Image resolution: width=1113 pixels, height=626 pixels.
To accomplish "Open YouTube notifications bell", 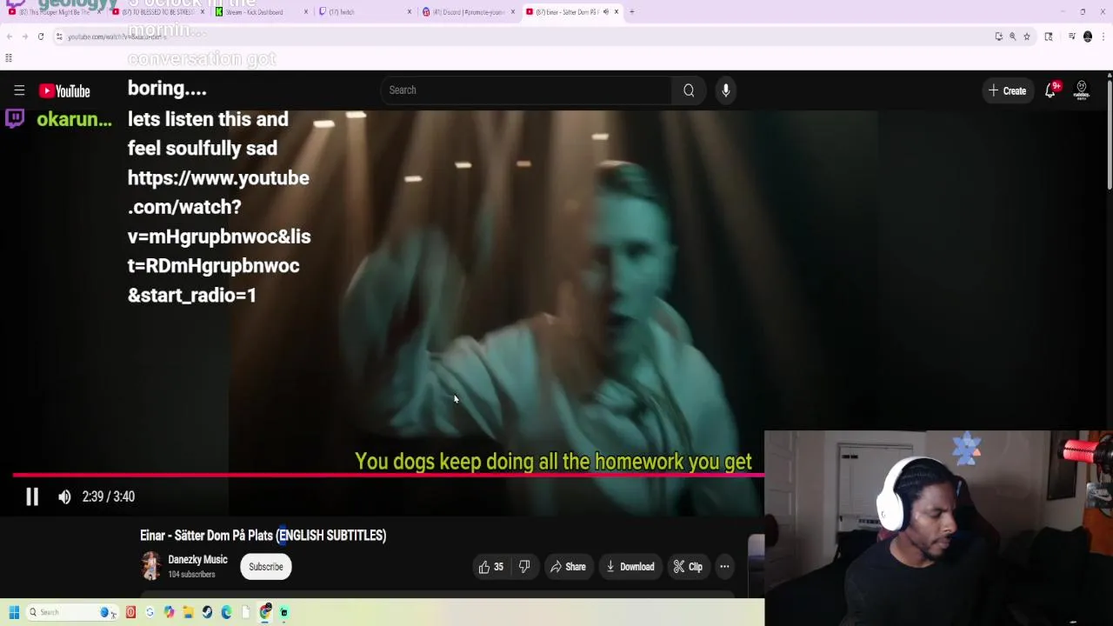I will tap(1050, 90).
